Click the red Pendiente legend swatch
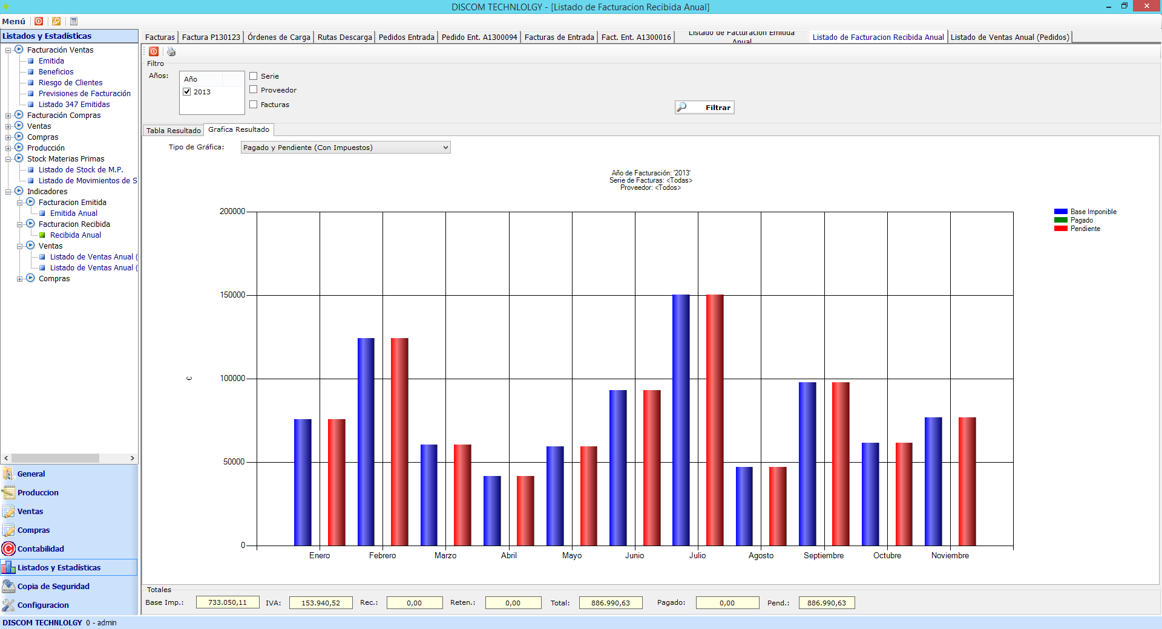 point(1060,229)
